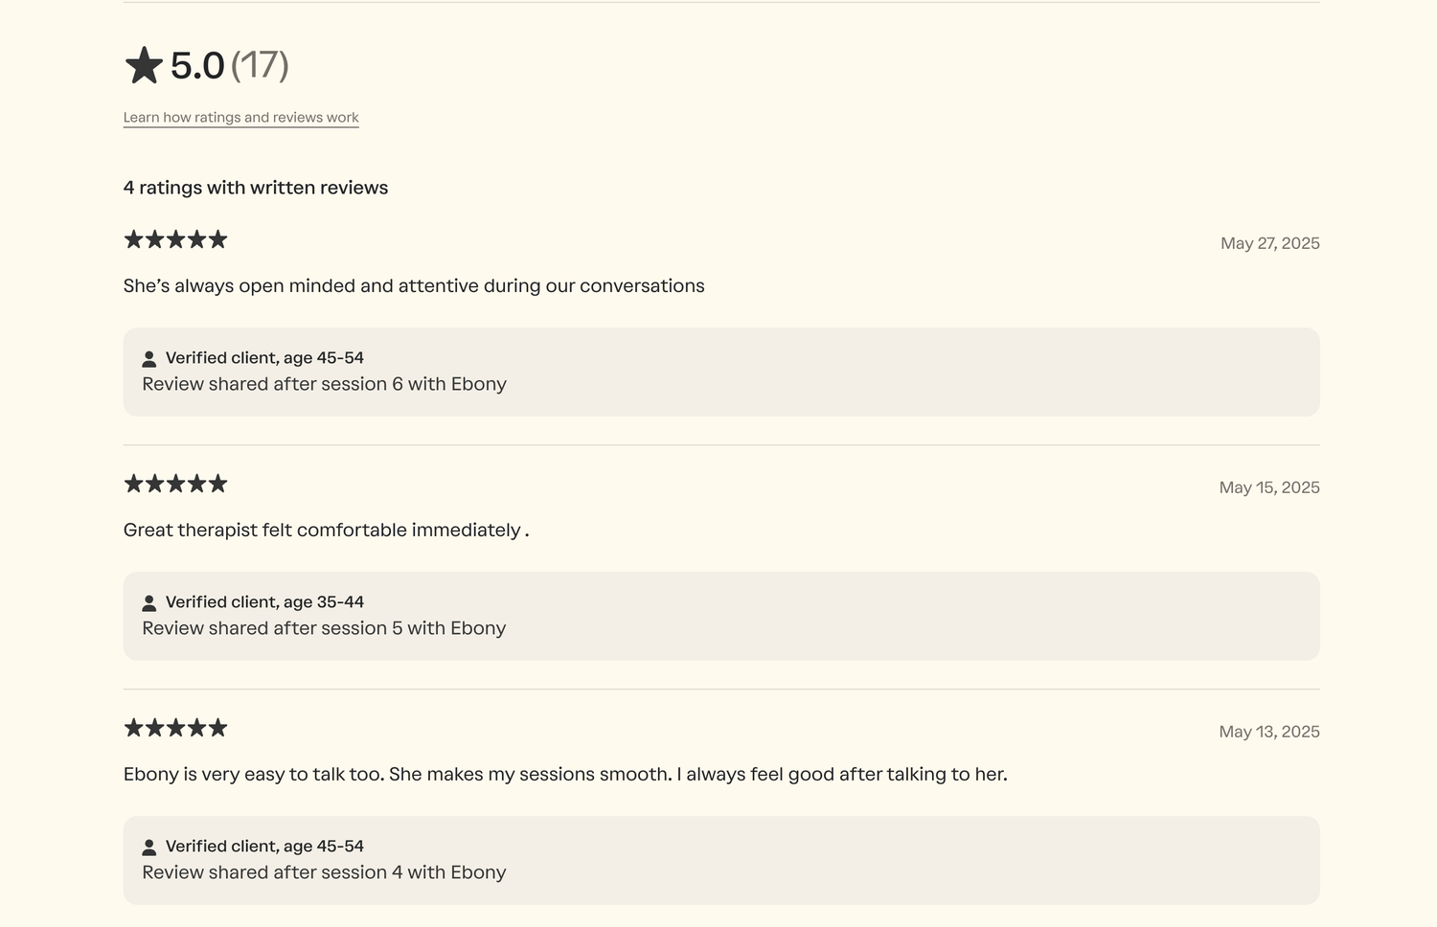
Task: Click person icon beside age 35-44 client
Action: point(149,603)
